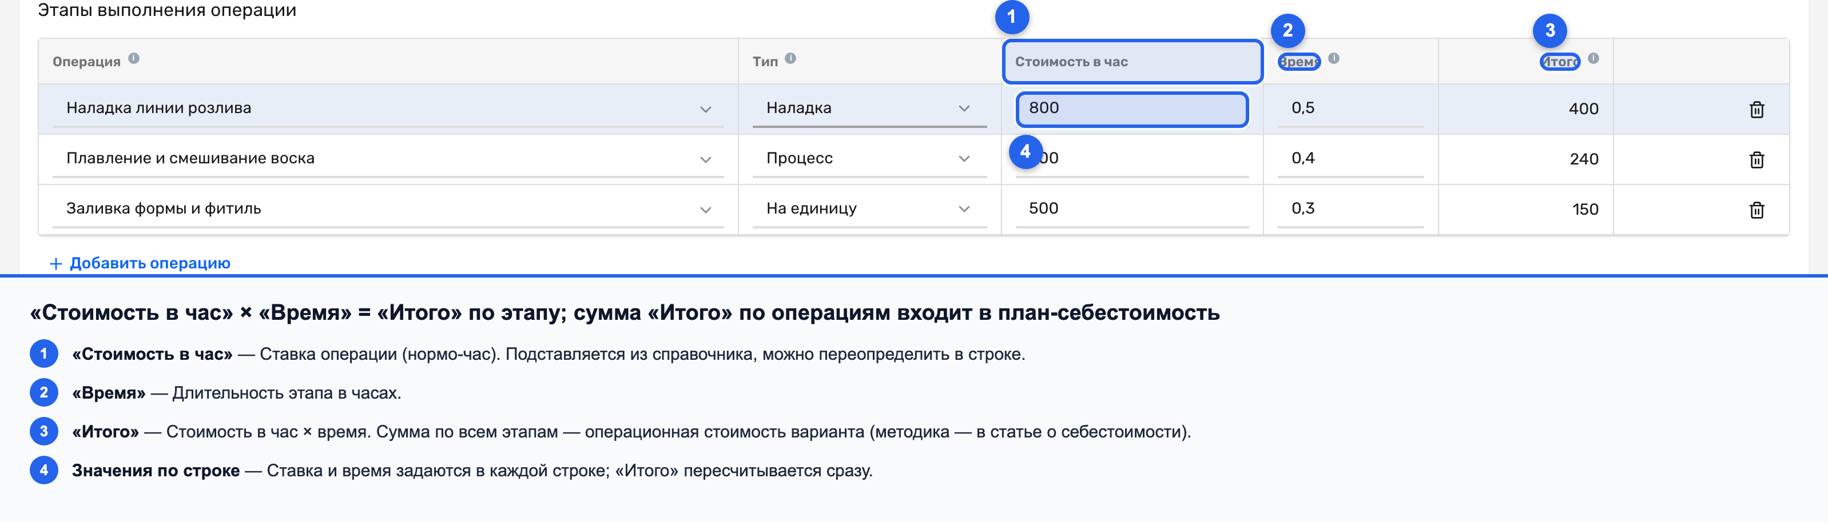The width and height of the screenshot is (1828, 522).
Task: Open the На единицу type dropdown
Action: pyautogui.click(x=869, y=209)
